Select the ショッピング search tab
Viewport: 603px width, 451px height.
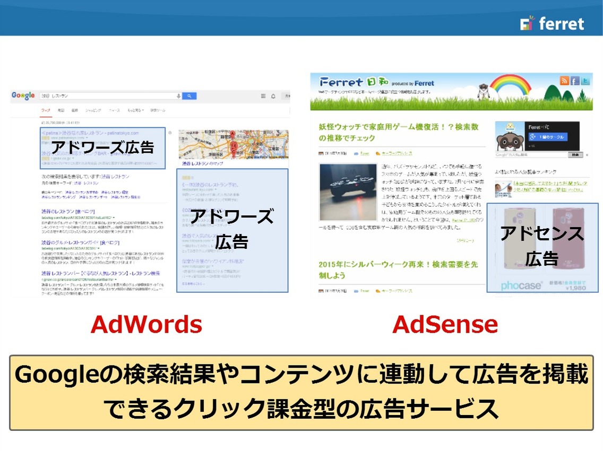93,110
